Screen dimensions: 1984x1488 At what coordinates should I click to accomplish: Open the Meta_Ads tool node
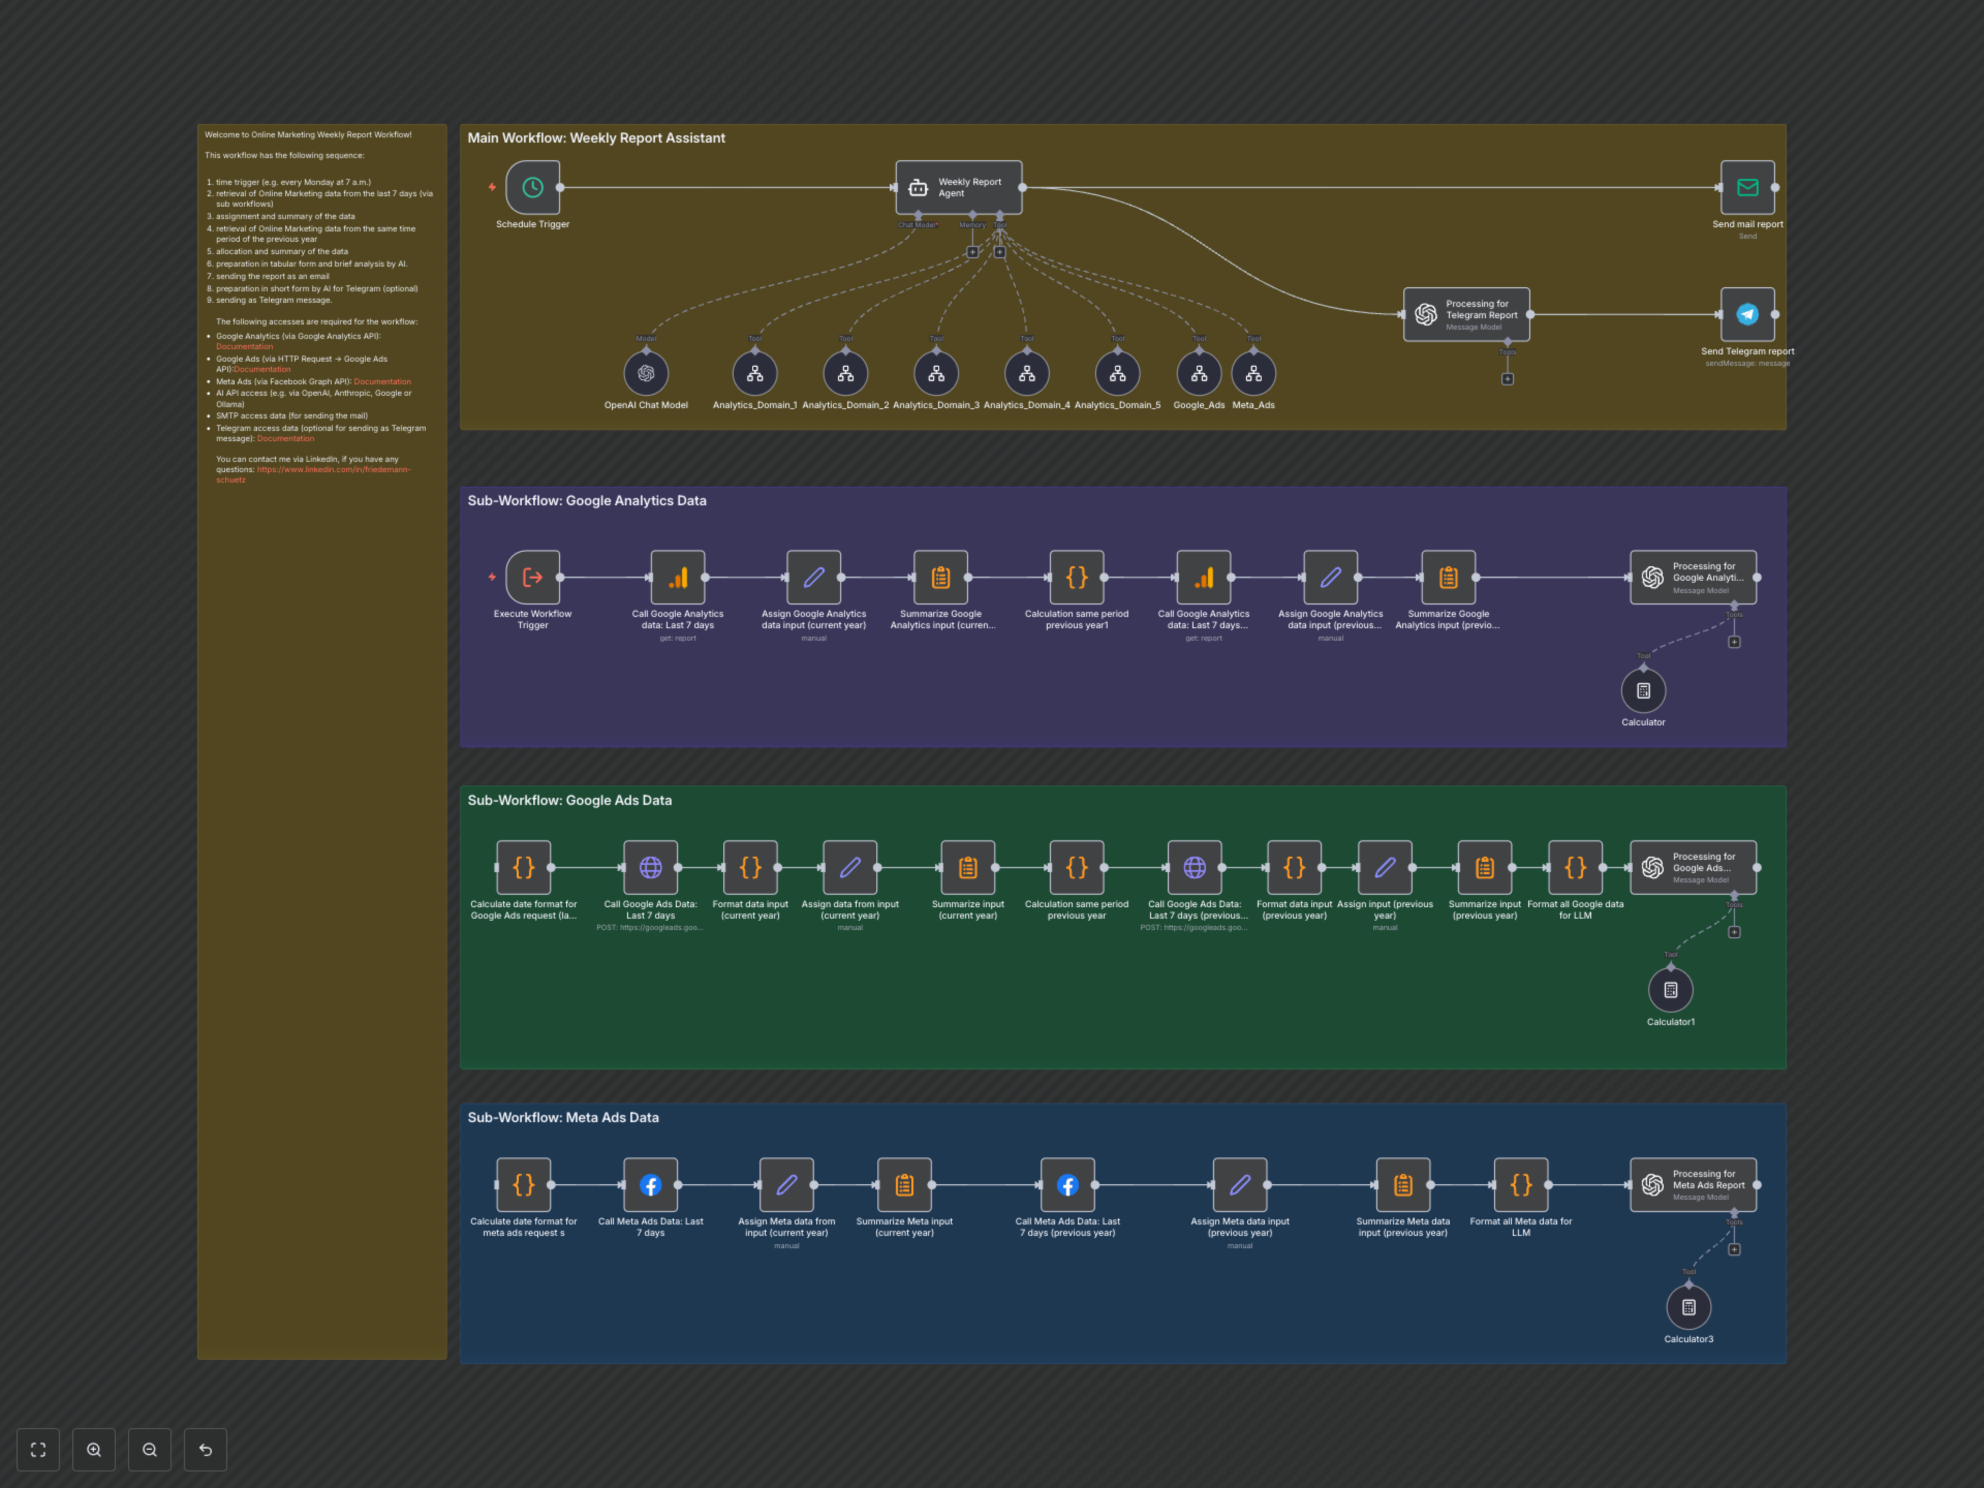(1253, 373)
